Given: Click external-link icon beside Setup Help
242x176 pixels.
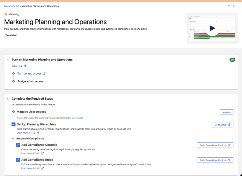Looking at the screenshot, I should 25,66.
